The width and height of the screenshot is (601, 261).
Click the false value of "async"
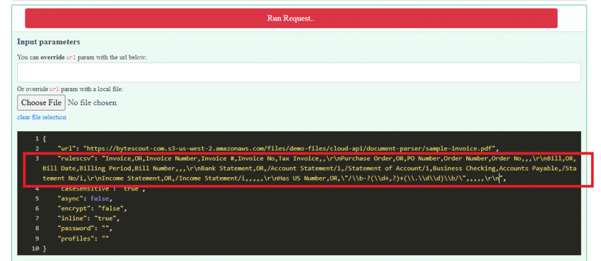[99, 198]
